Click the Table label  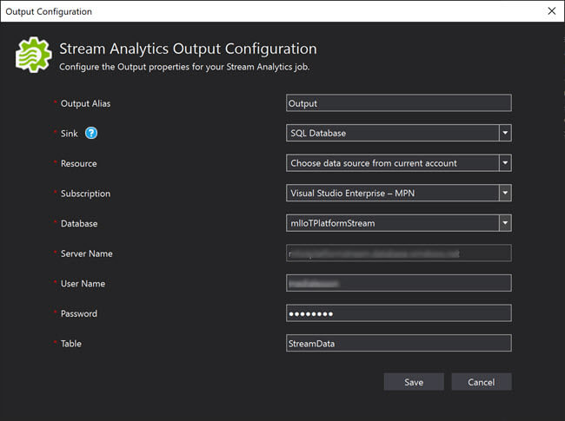71,344
